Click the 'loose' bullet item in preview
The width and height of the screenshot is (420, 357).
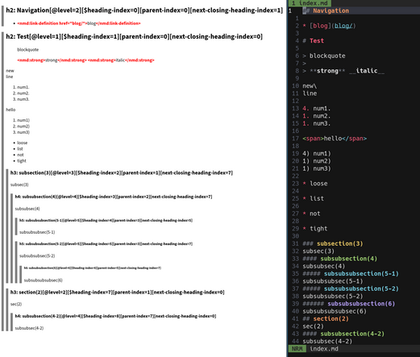click(x=22, y=143)
